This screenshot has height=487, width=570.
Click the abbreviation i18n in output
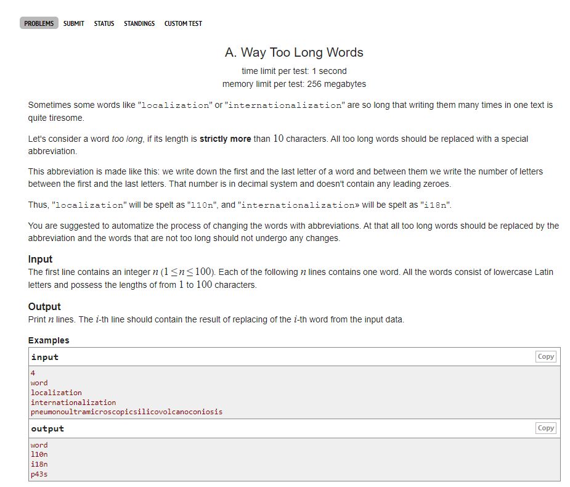pyautogui.click(x=38, y=464)
